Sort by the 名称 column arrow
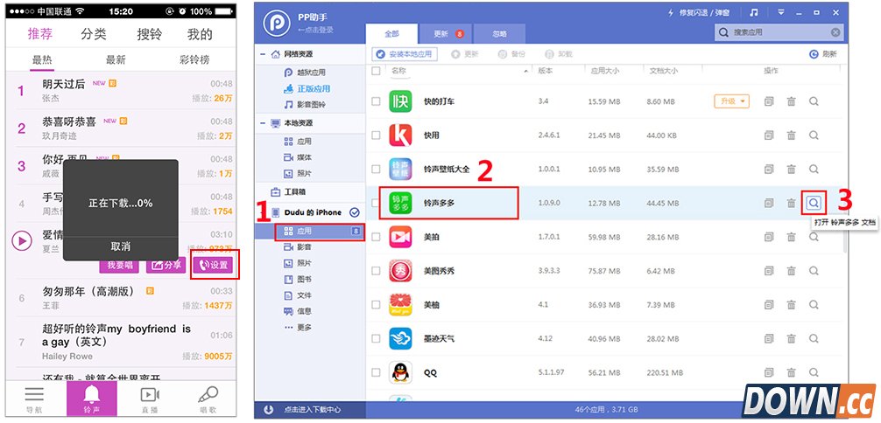The height and width of the screenshot is (423, 881). click(x=526, y=72)
